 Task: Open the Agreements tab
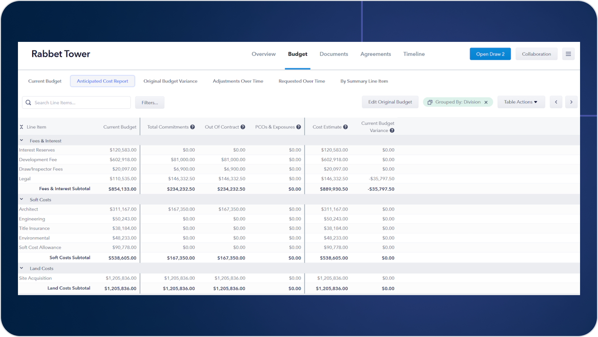pos(376,54)
